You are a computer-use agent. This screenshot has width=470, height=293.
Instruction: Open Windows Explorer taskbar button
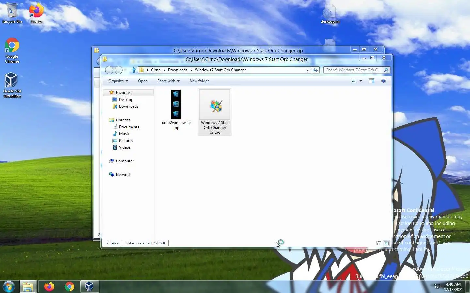click(x=28, y=286)
